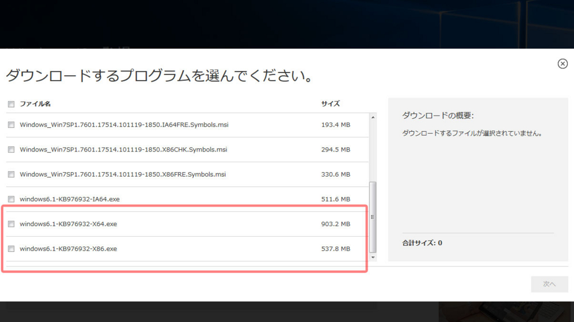This screenshot has height=322, width=574.
Task: Check the windows6.1-KB976932-X64.exe checkbox
Action: pyautogui.click(x=11, y=224)
